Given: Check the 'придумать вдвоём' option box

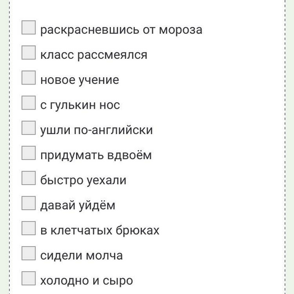Looking at the screenshot, I should [x=29, y=153].
